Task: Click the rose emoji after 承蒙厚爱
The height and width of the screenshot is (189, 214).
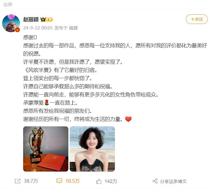Action: (47, 103)
